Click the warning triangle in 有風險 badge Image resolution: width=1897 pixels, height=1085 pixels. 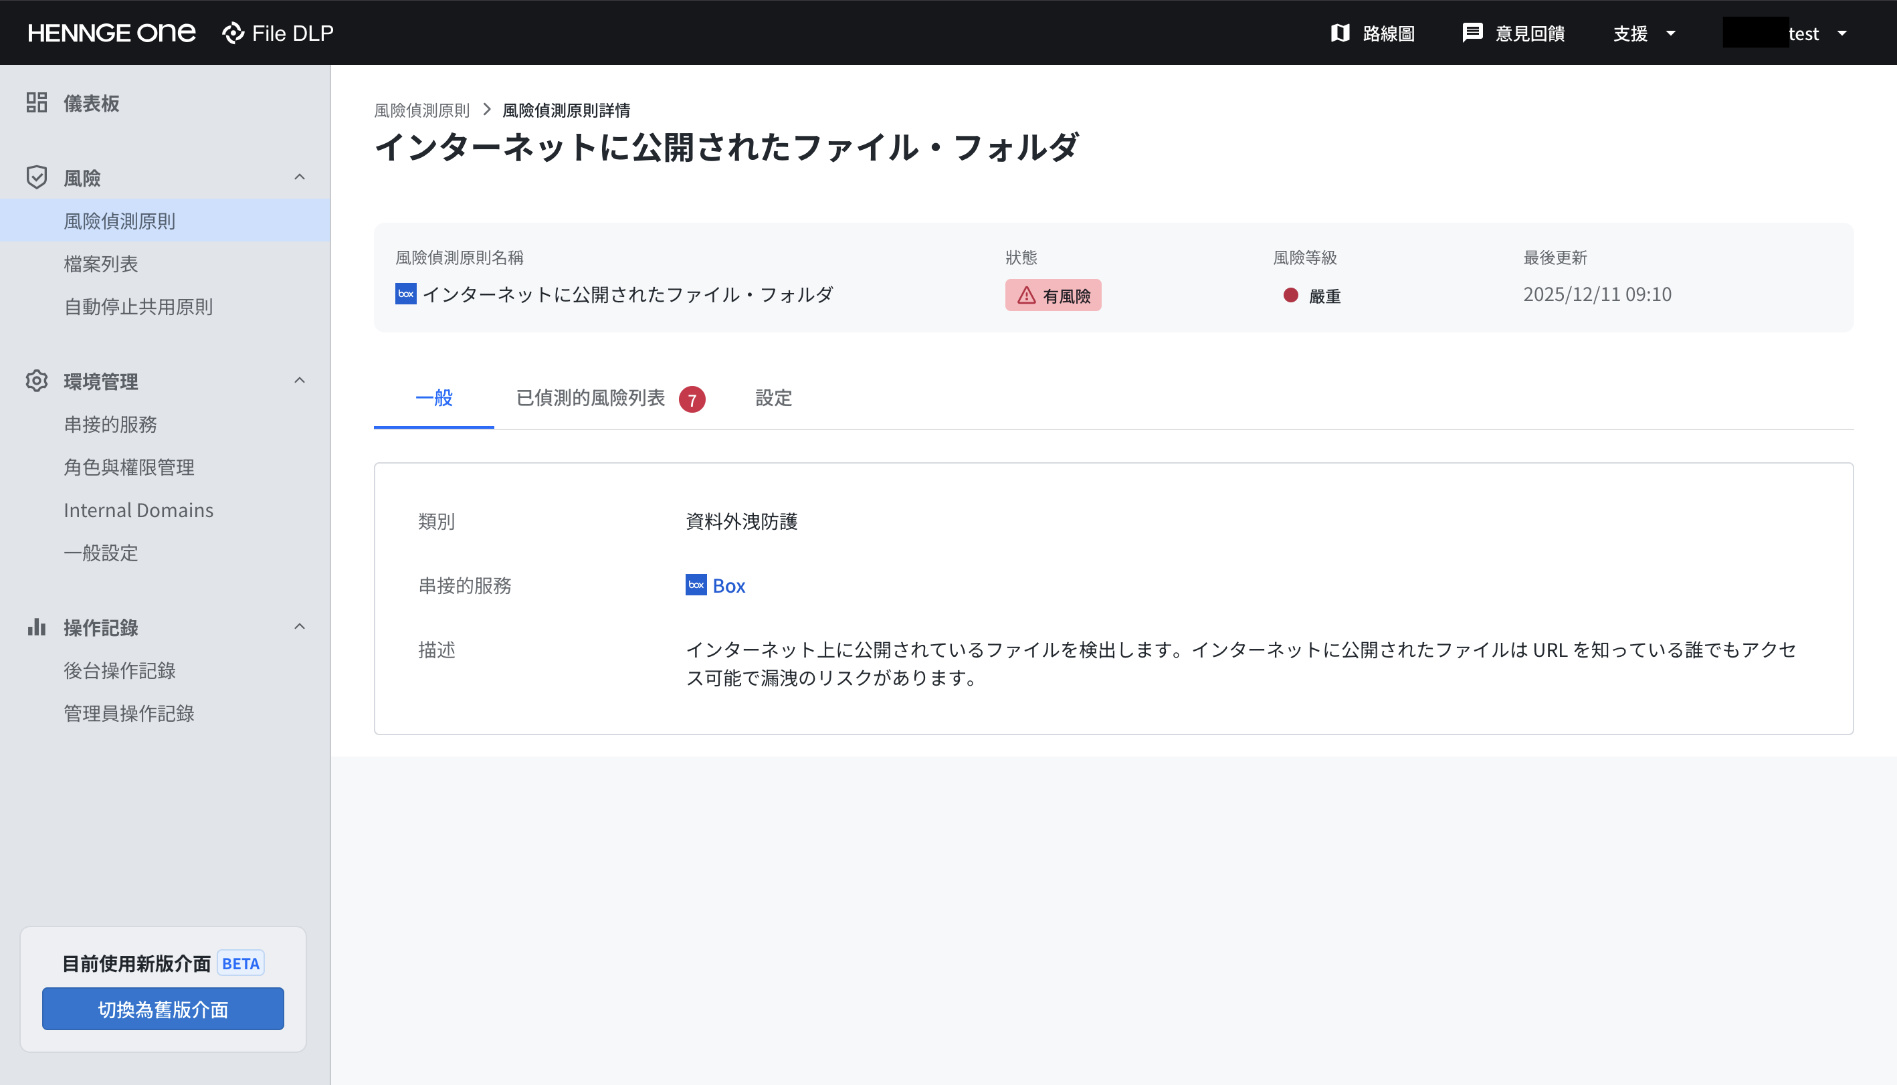[x=1027, y=295]
